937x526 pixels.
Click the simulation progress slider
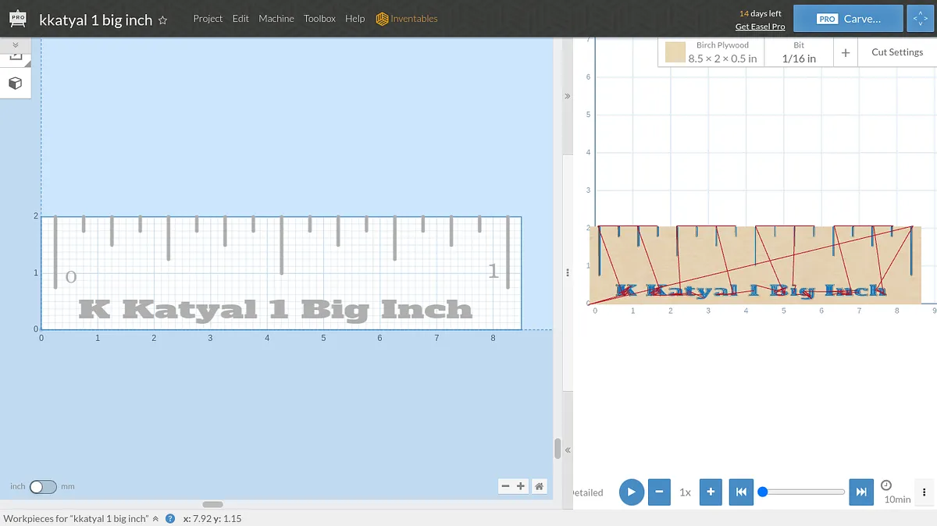pos(803,492)
